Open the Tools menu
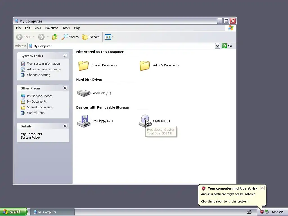 tap(66, 28)
